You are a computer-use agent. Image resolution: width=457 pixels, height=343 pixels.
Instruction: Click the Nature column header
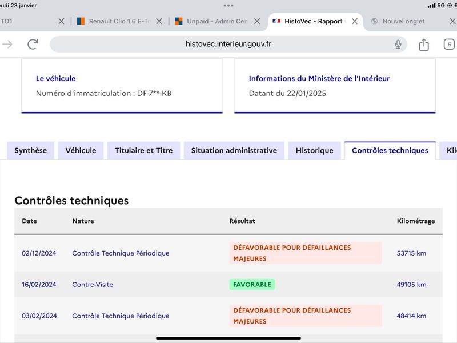(x=83, y=221)
